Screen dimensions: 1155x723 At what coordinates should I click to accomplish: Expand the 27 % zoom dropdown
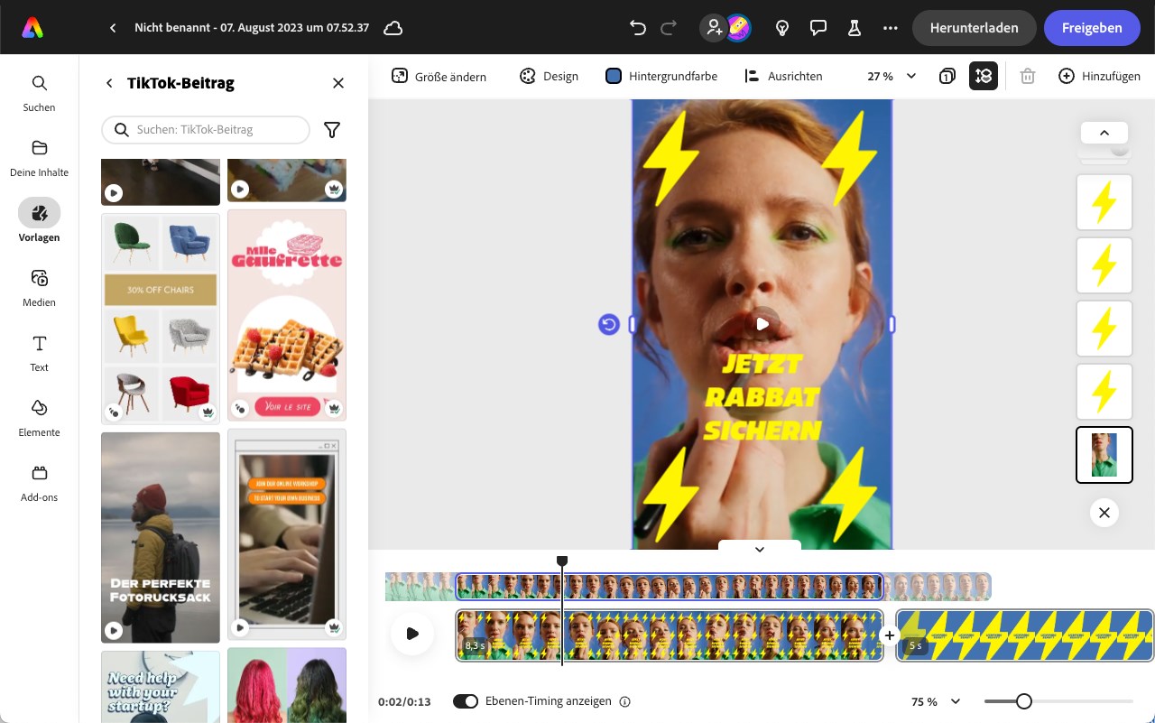892,76
